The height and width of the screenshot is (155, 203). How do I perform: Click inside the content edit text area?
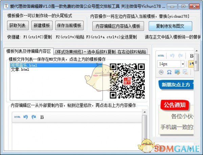pyautogui.click(x=77, y=136)
